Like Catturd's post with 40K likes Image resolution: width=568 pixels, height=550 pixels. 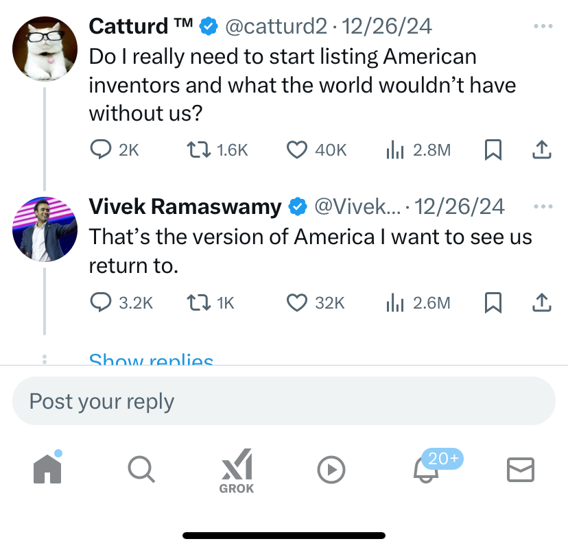[296, 150]
